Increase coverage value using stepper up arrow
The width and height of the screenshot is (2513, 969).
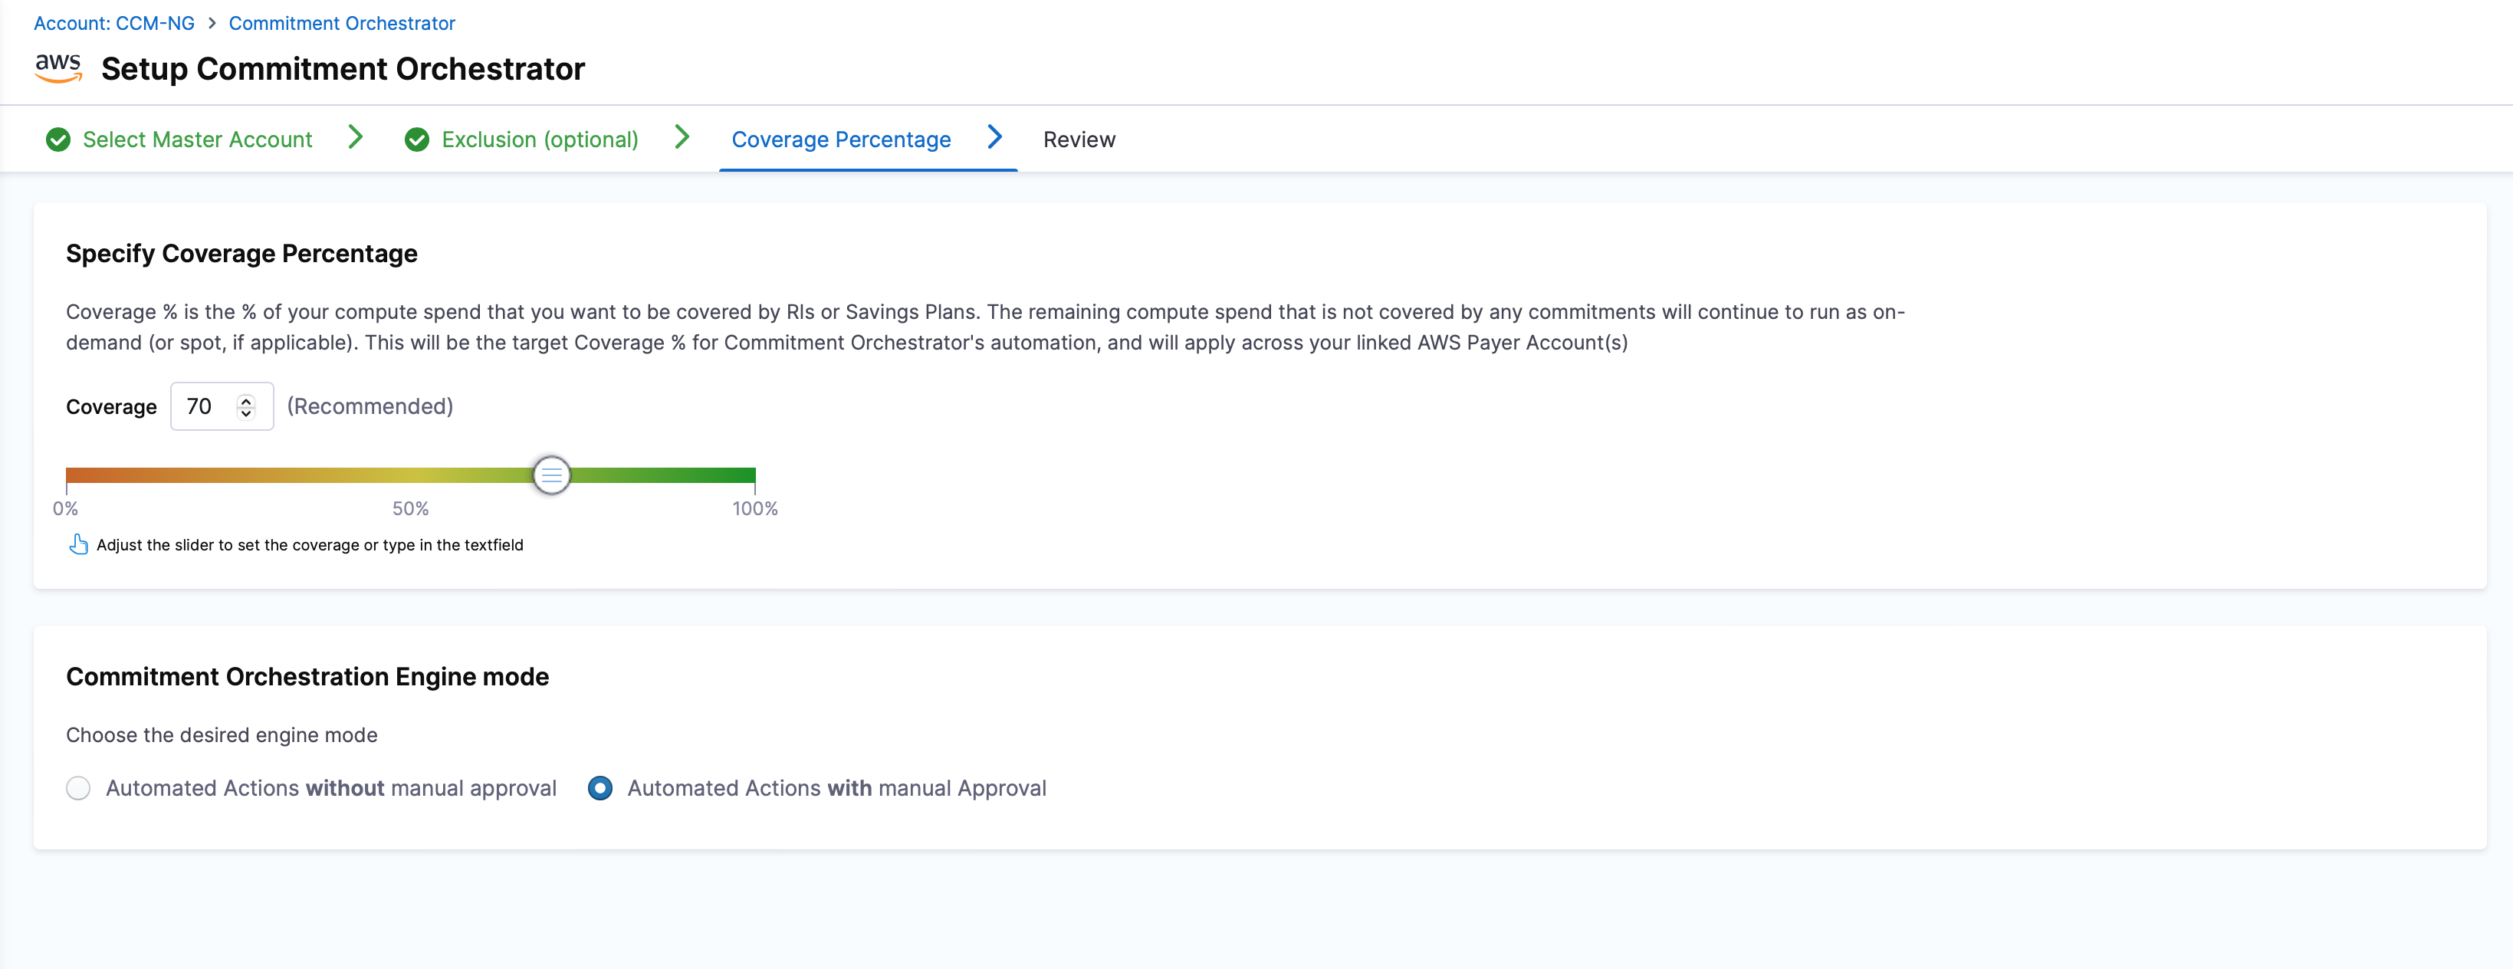click(x=247, y=399)
